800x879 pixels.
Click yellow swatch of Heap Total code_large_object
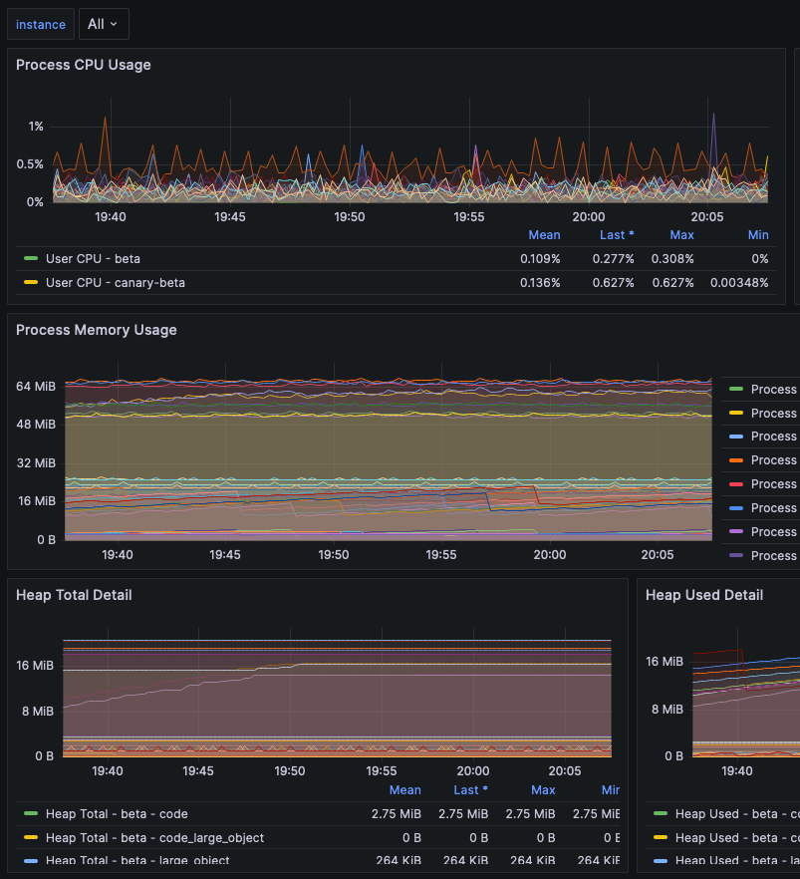[31, 837]
